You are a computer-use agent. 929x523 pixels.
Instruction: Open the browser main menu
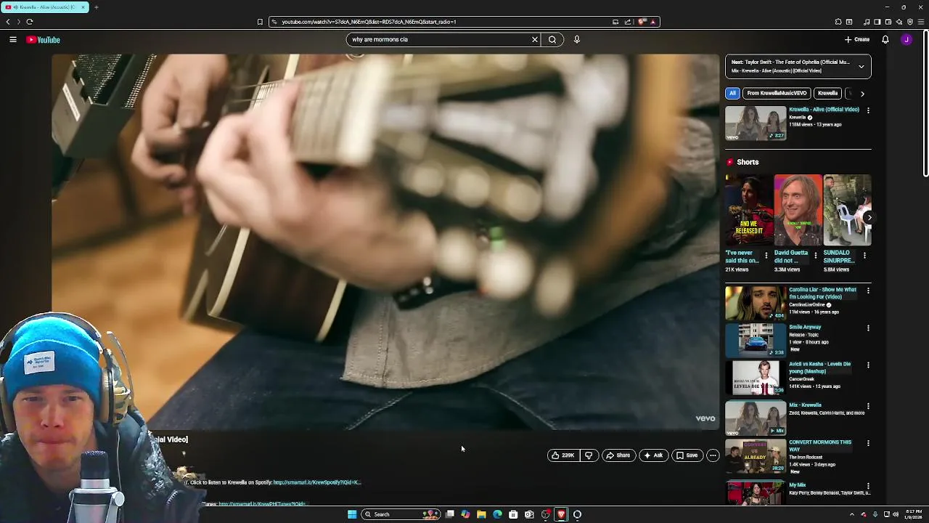point(922,22)
